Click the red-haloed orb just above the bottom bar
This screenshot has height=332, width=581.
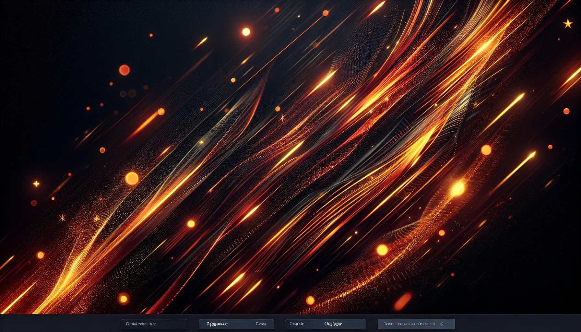(x=124, y=299)
